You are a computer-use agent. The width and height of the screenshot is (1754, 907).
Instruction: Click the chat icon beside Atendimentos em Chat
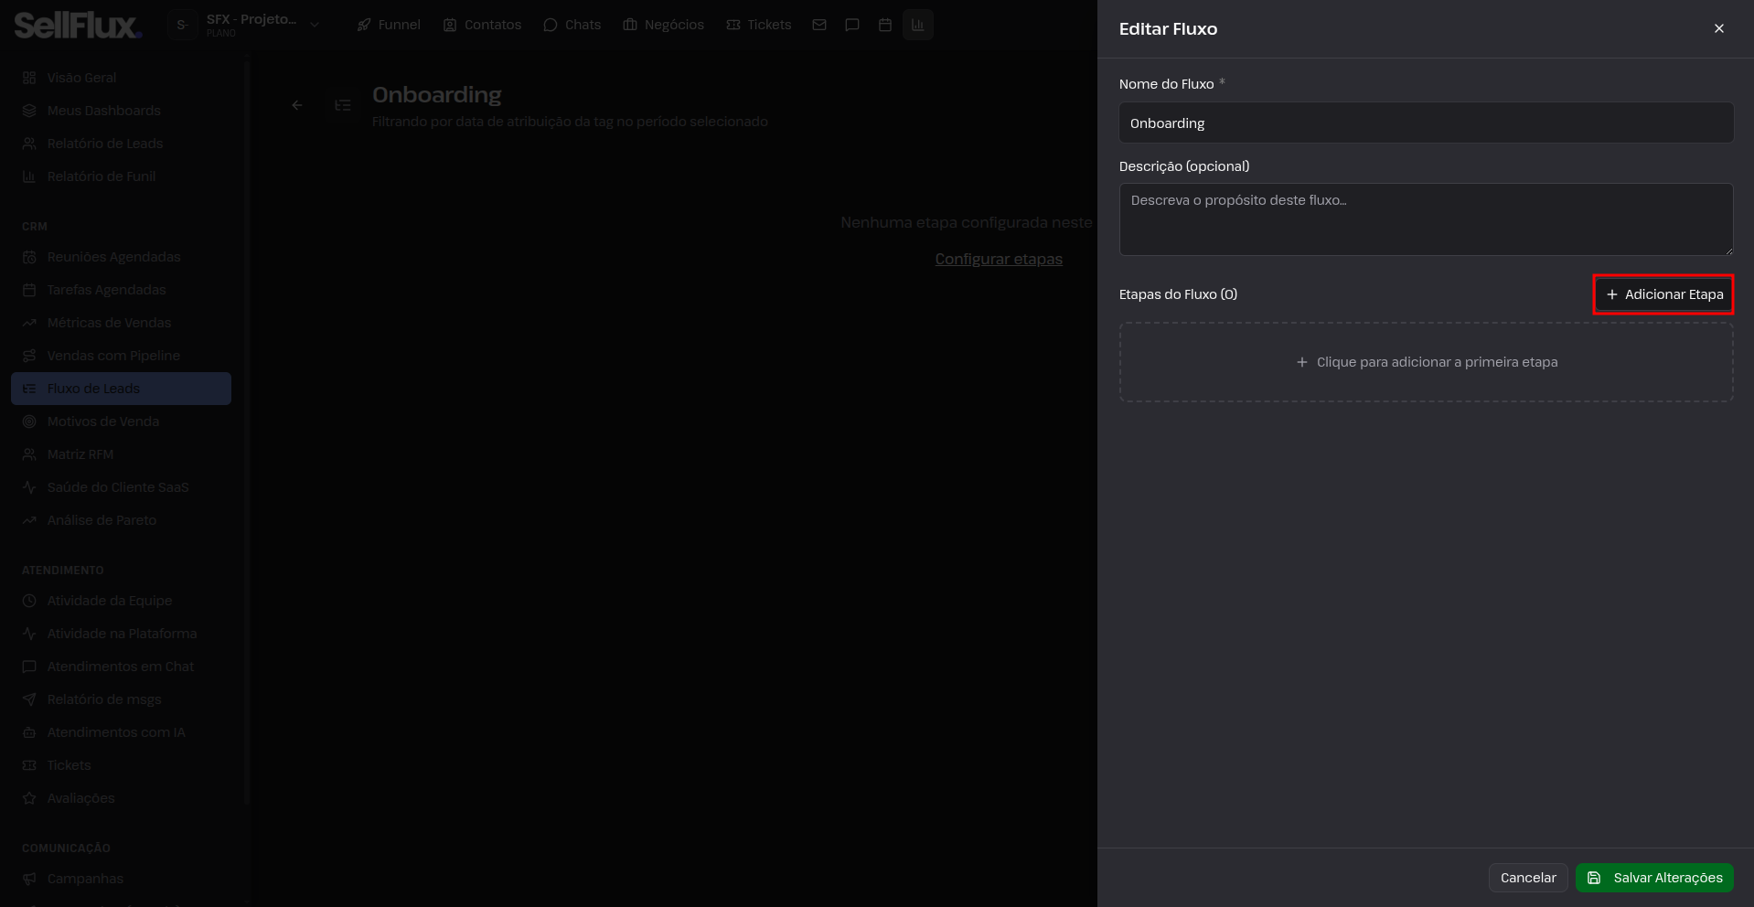coord(29,667)
